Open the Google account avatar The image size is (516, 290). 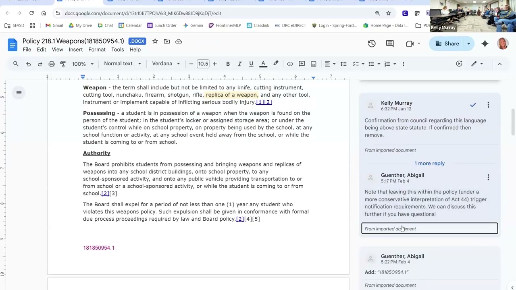(503, 43)
